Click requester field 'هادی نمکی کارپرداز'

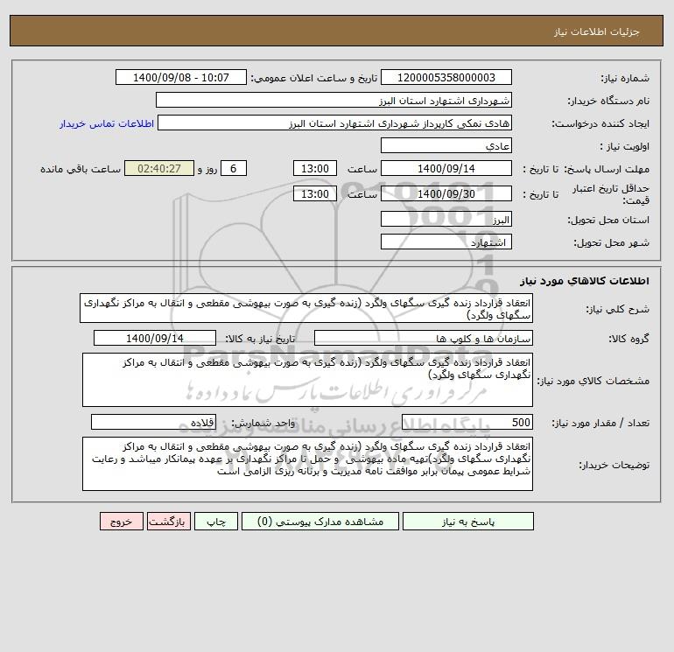point(334,123)
